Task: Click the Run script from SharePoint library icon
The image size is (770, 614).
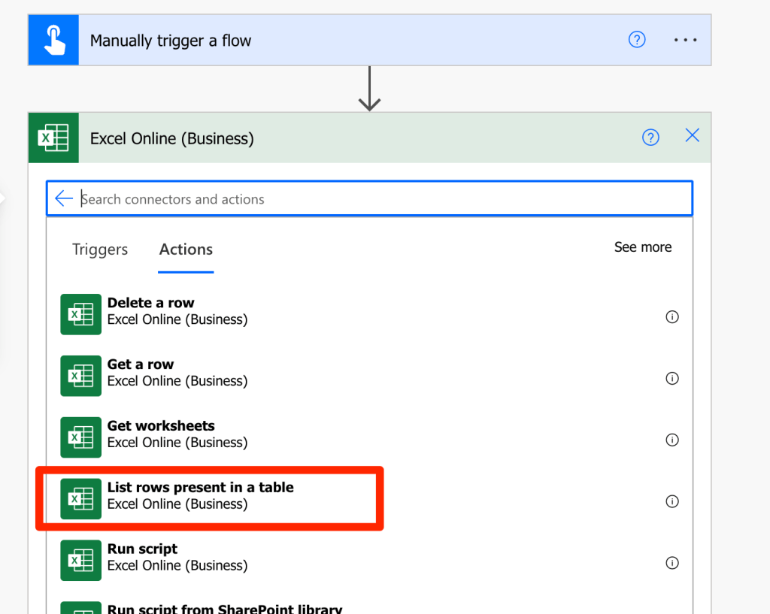Action: pyautogui.click(x=80, y=608)
